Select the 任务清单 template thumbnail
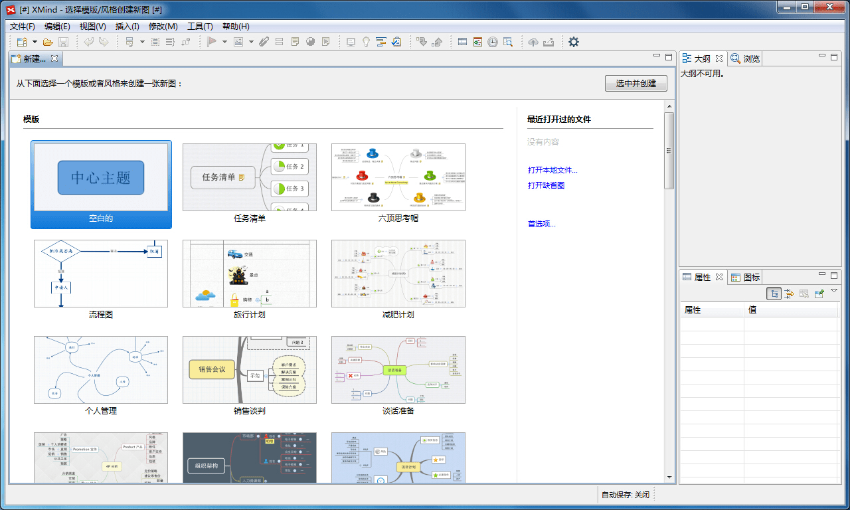 point(250,177)
